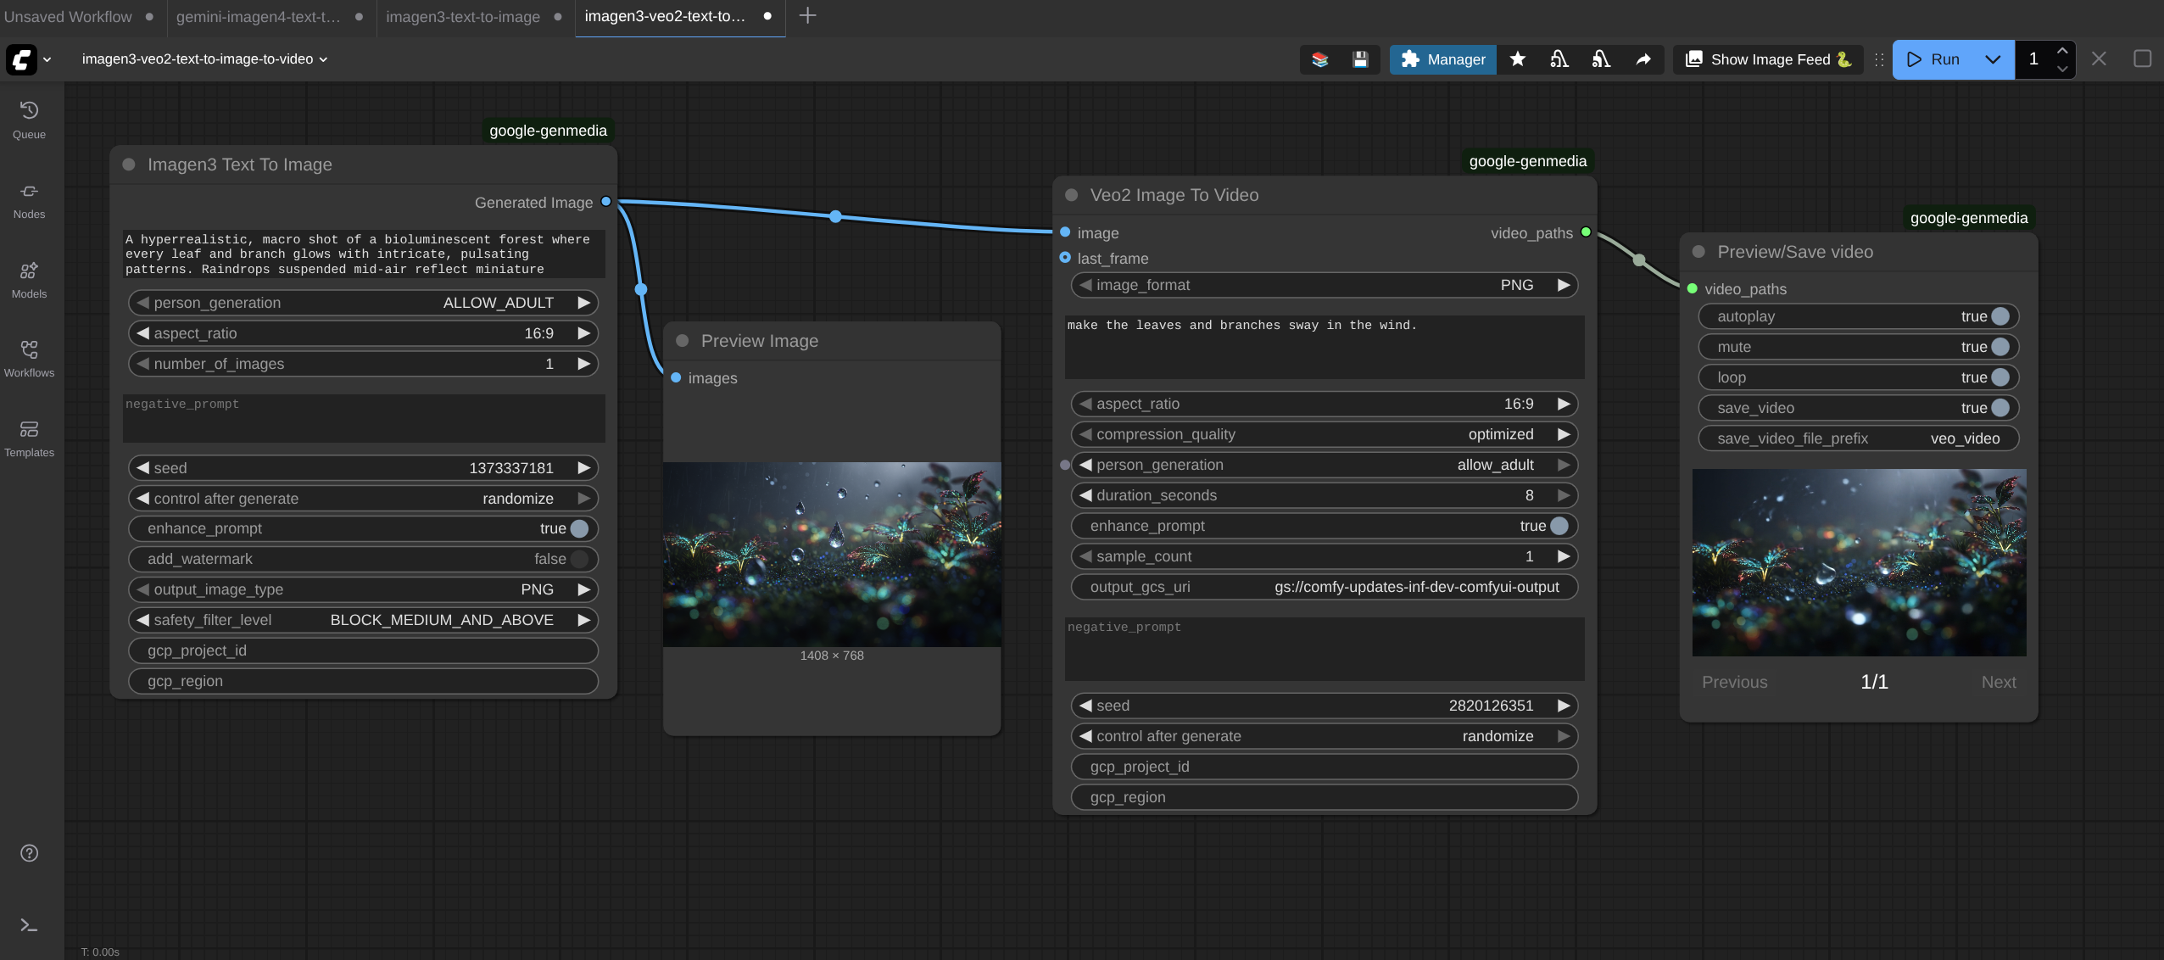Click the video preview thumbnail
Viewport: 2164px width, 960px height.
[1859, 562]
